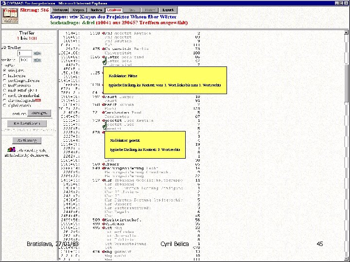350x262 pixels.
Task: Click small button beside the Ab Treffer field
Action: [37, 53]
